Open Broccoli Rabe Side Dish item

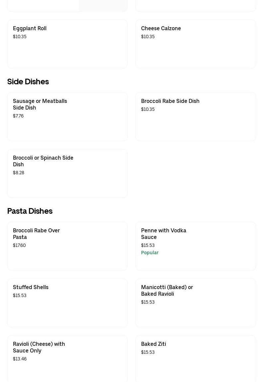click(196, 116)
